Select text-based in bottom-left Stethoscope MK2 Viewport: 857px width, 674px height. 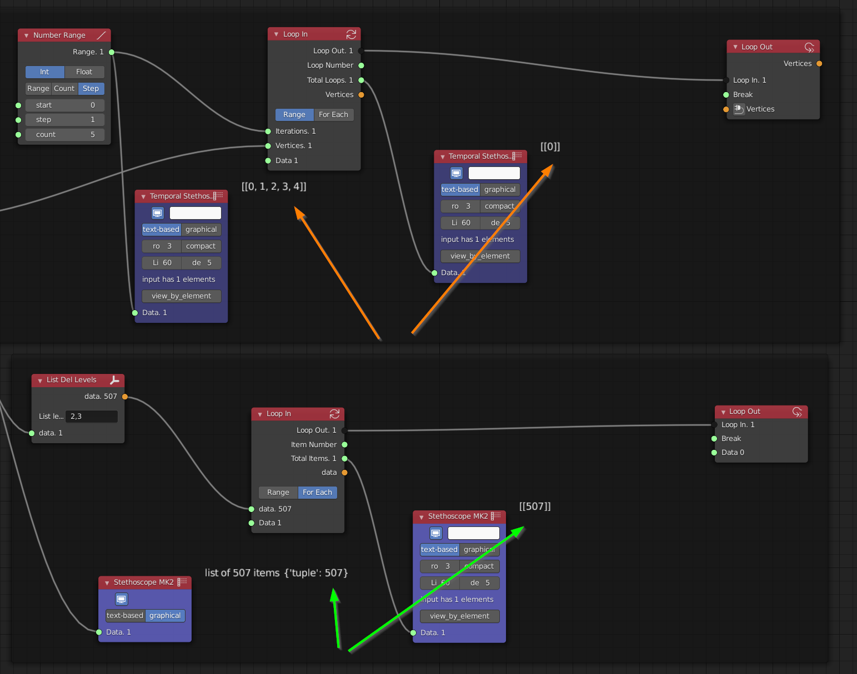coord(125,616)
